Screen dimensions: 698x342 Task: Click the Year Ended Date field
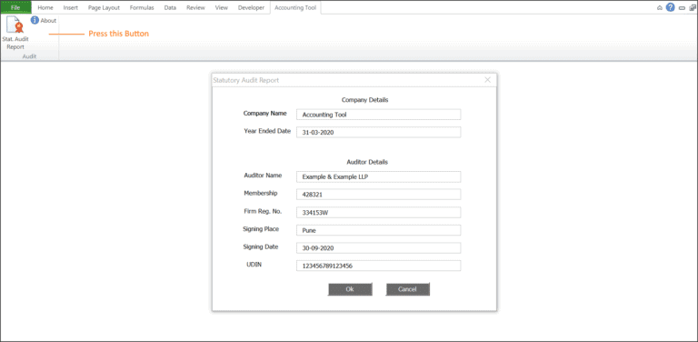click(378, 132)
